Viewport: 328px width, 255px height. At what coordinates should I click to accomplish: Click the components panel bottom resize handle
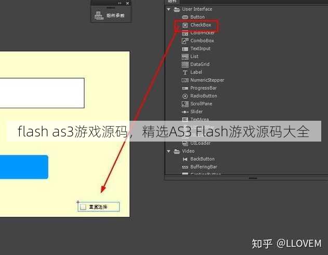tap(253, 178)
